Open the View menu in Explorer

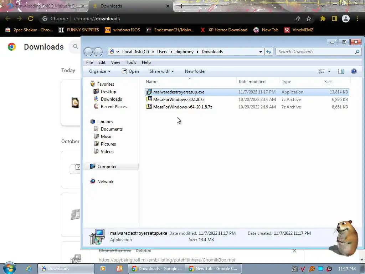[115, 62]
